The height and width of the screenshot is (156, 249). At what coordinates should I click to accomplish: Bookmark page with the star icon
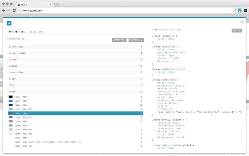point(233,11)
